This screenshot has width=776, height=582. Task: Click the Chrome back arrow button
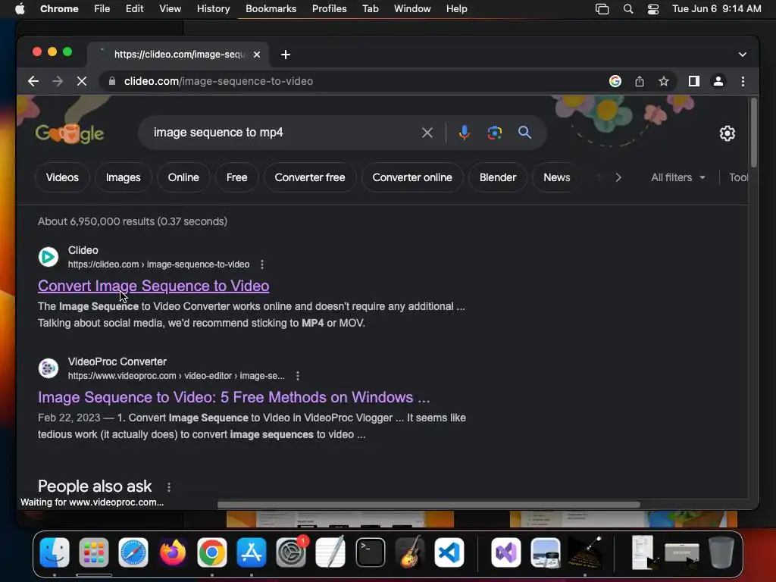(33, 81)
